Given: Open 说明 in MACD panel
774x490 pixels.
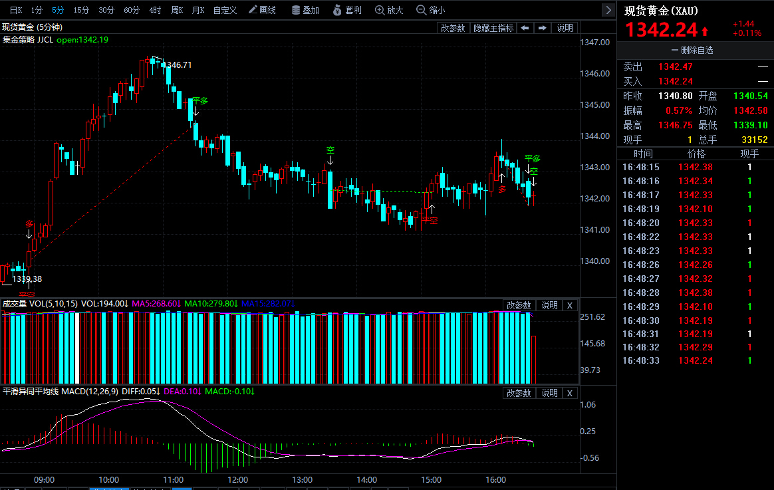Looking at the screenshot, I should 549,394.
